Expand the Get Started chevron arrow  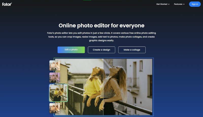tap(169, 4)
